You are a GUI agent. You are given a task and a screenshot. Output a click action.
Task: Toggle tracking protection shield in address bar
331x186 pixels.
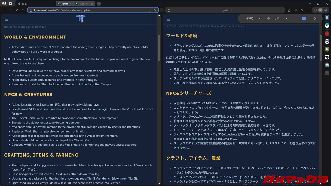pos(150,10)
